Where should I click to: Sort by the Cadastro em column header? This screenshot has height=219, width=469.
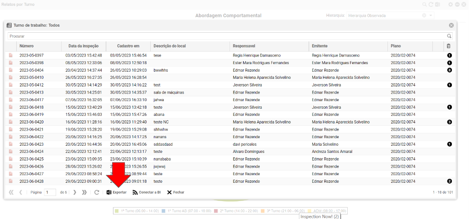[x=128, y=46]
